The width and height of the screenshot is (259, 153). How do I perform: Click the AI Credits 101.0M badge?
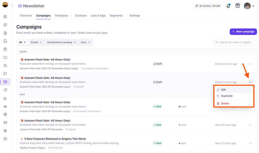[208, 6]
